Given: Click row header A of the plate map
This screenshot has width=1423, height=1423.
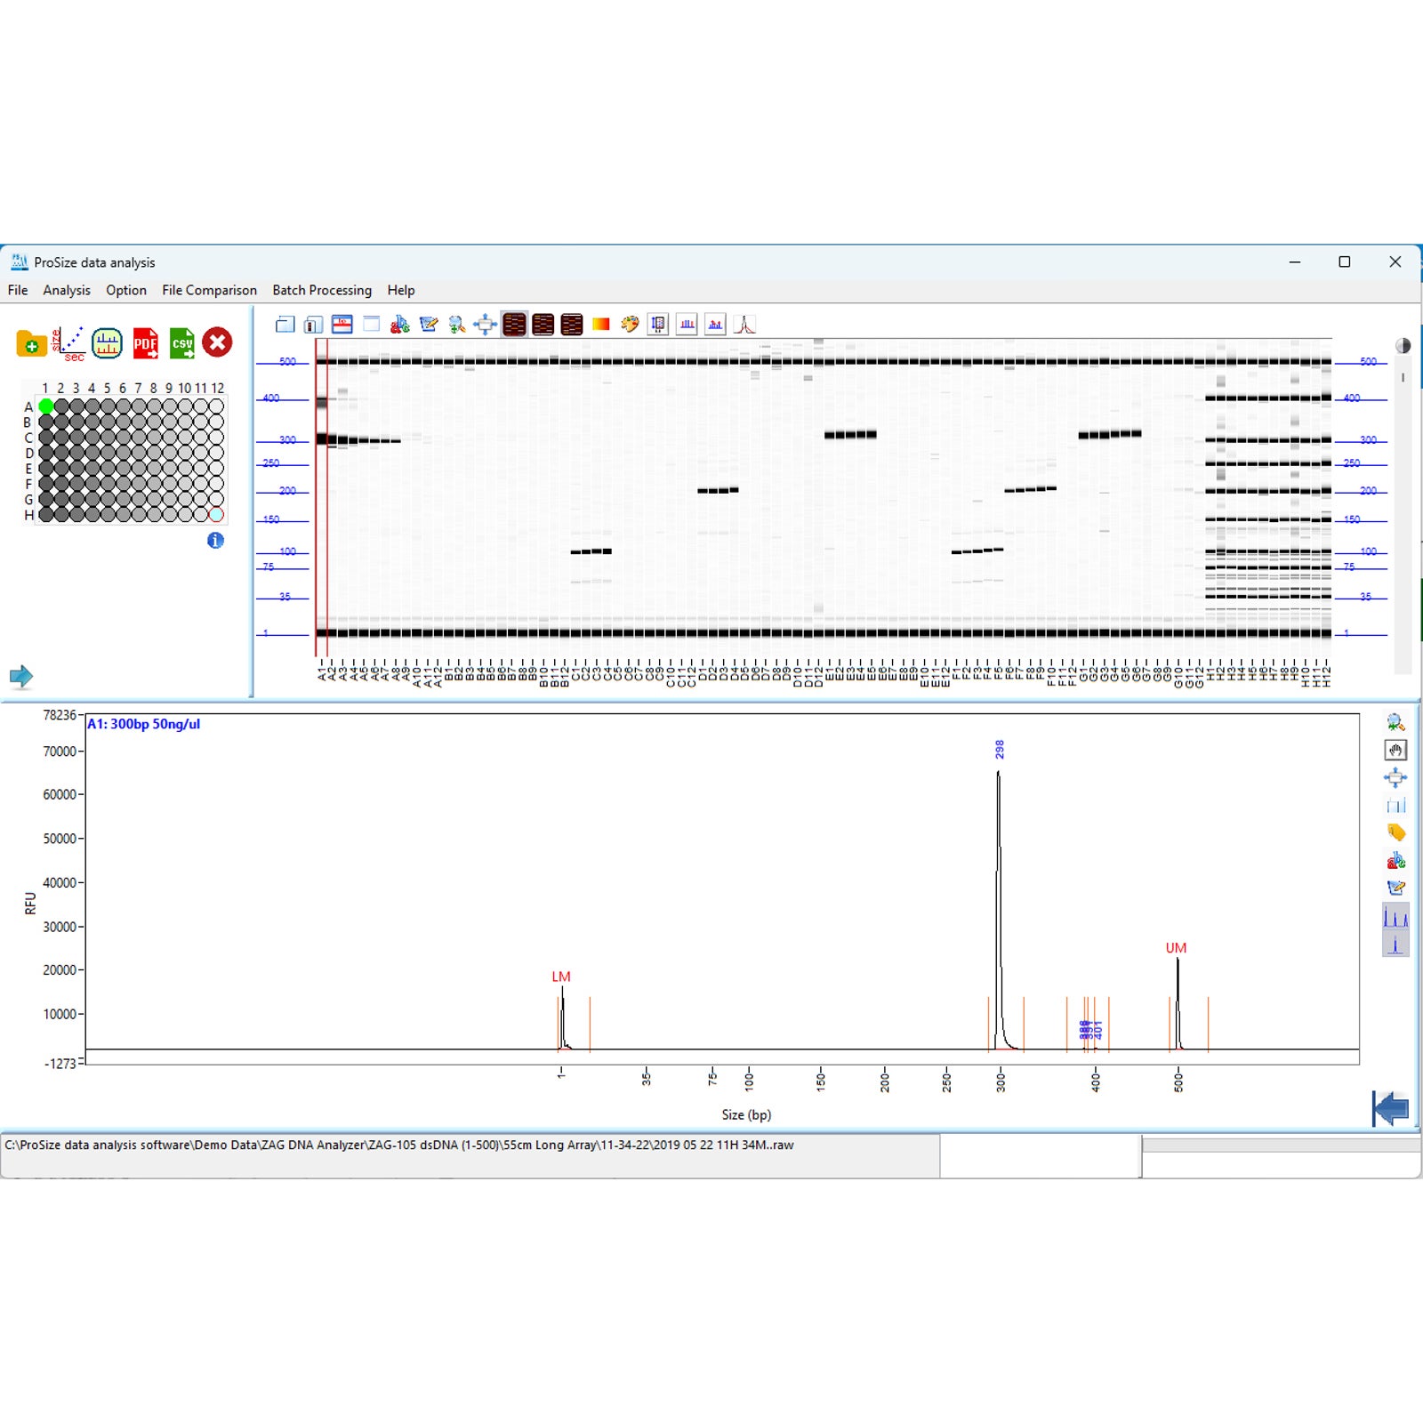Looking at the screenshot, I should pos(28,407).
